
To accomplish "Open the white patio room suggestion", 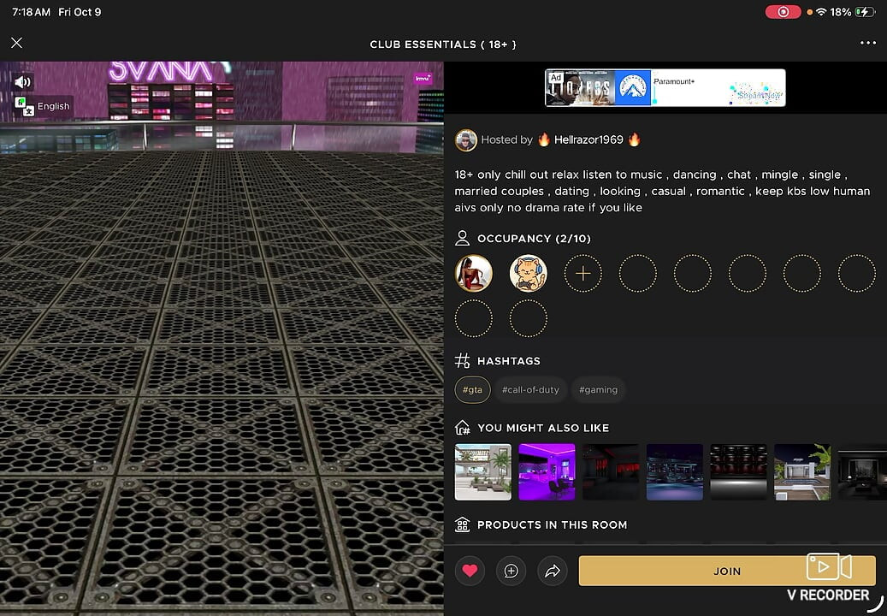I will 483,471.
